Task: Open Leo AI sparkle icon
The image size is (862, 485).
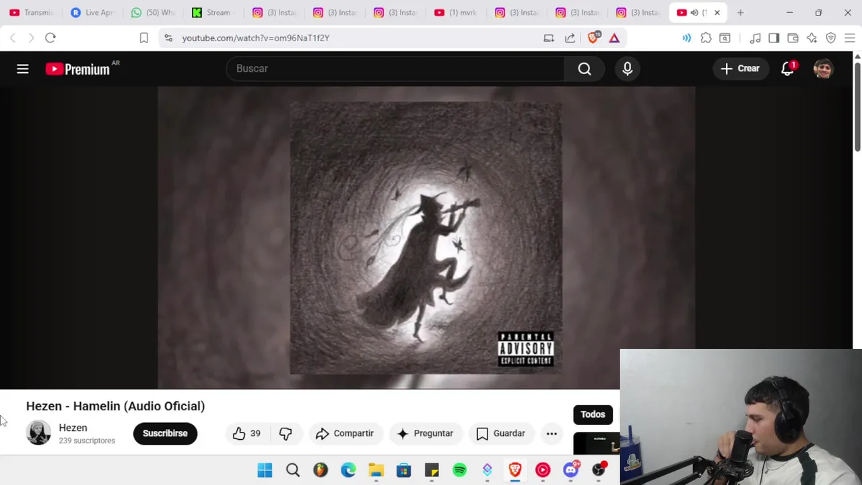Action: tap(811, 38)
